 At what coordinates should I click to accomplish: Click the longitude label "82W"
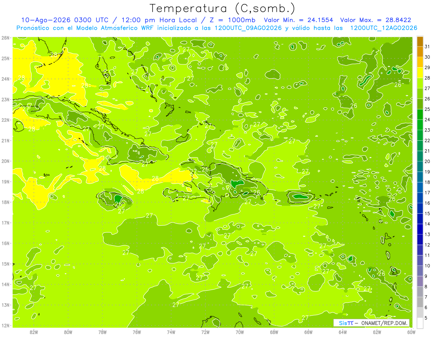click(x=34, y=332)
